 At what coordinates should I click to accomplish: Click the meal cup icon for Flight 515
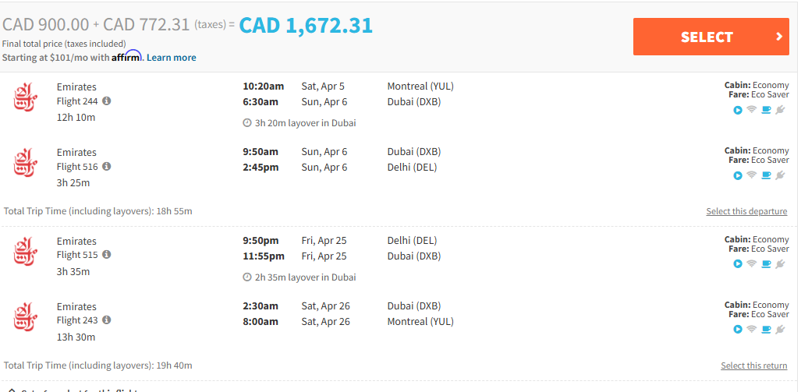[766, 264]
